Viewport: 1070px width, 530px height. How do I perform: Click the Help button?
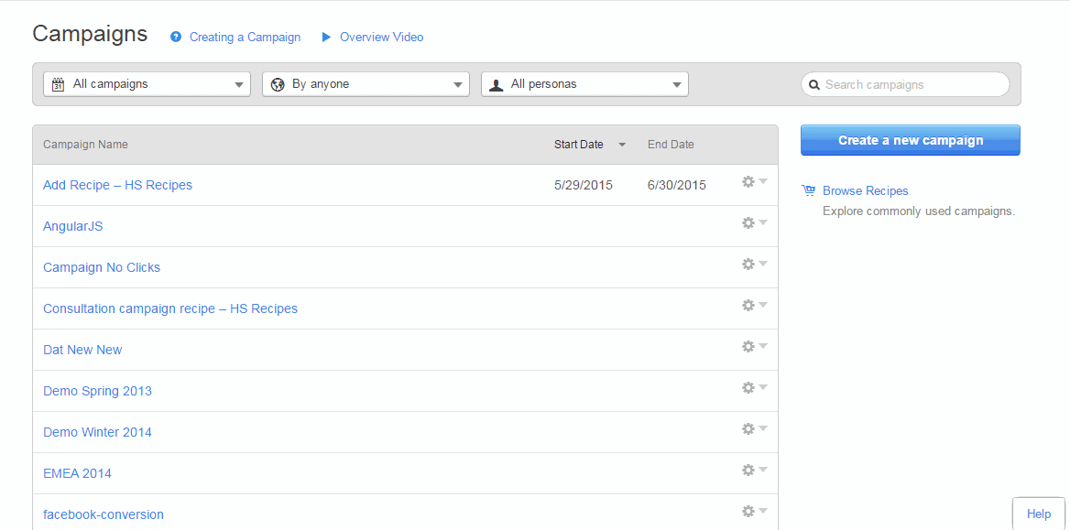(1038, 514)
